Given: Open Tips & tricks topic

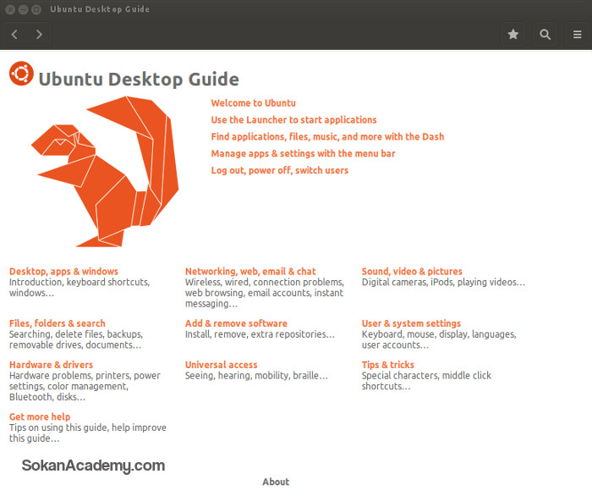Looking at the screenshot, I should 387,365.
